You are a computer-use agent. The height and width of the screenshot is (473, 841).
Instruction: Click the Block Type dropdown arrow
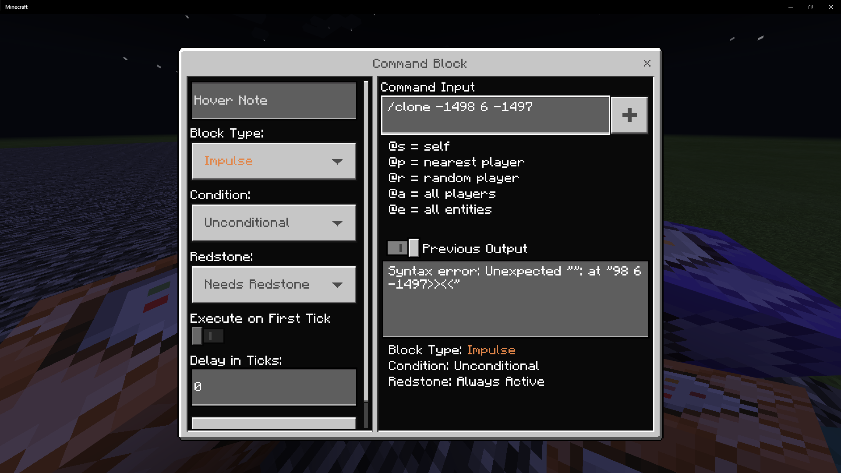pos(337,162)
